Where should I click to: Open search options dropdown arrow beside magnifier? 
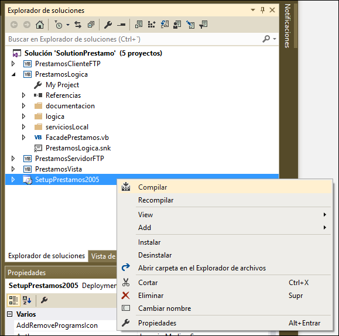(x=275, y=39)
